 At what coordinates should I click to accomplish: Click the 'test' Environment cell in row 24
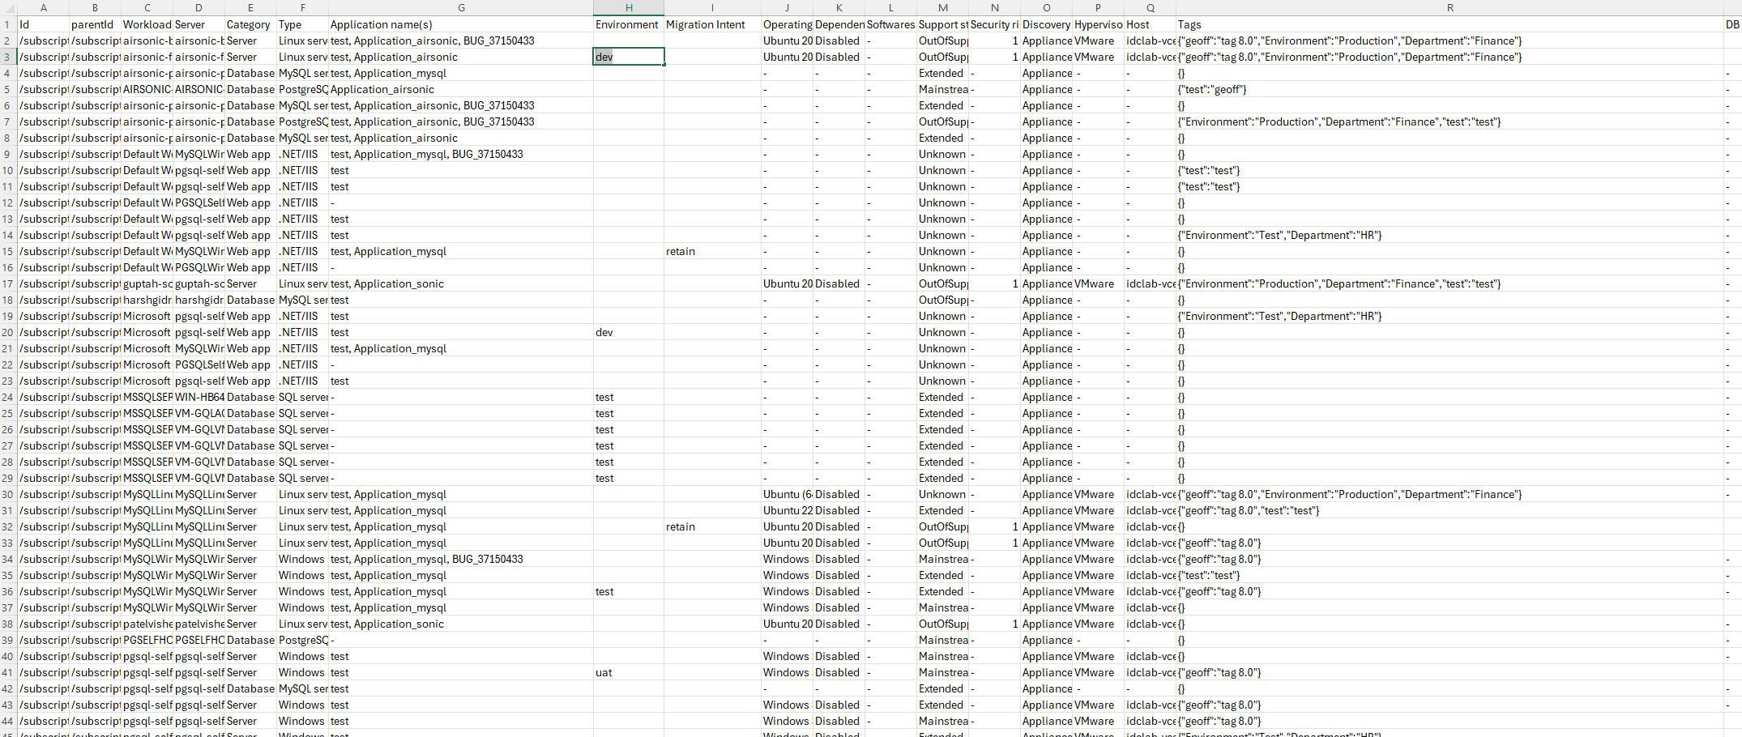(x=629, y=397)
